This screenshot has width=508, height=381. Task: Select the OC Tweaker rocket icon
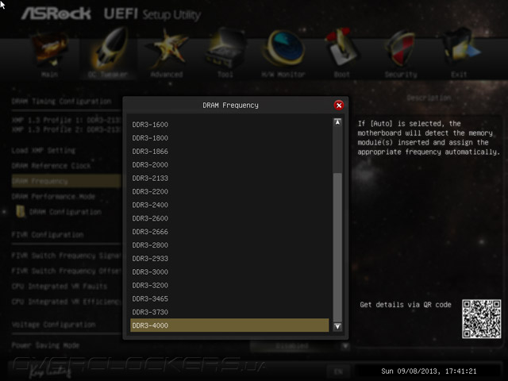[x=110, y=48]
